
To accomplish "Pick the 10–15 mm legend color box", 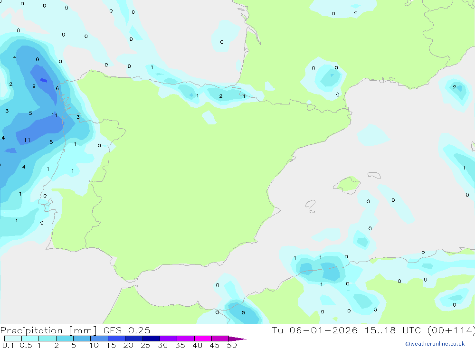I will click(99, 339).
